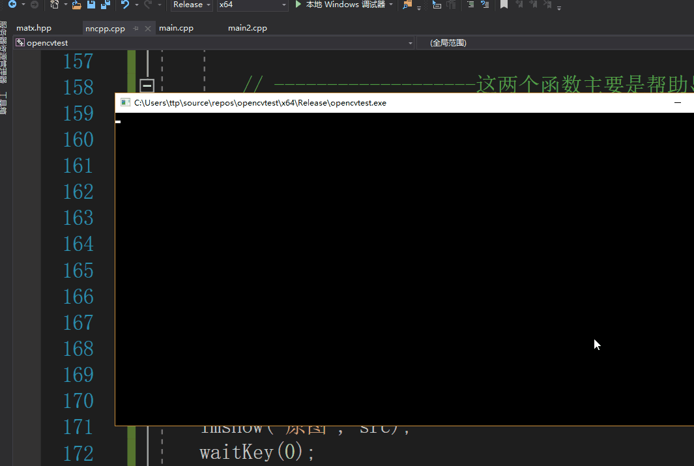The height and width of the screenshot is (466, 694).
Task: Switch to the main2.cpp tab
Action: (248, 28)
